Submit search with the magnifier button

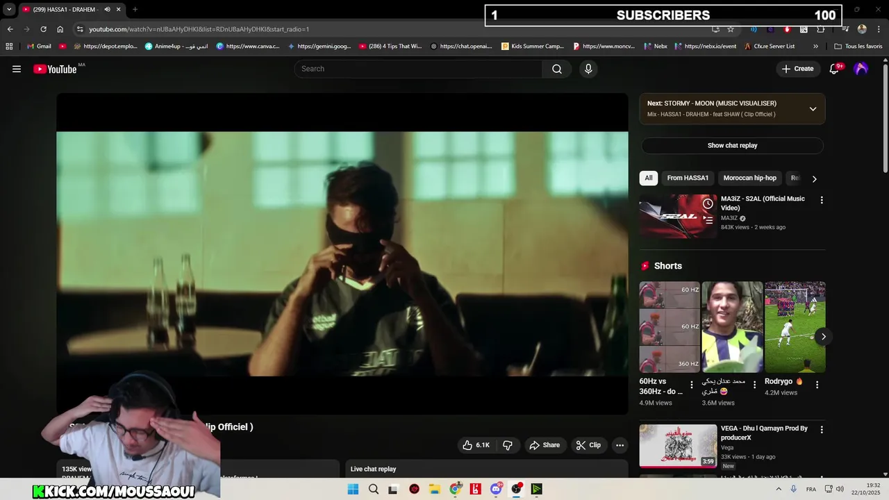coord(557,69)
